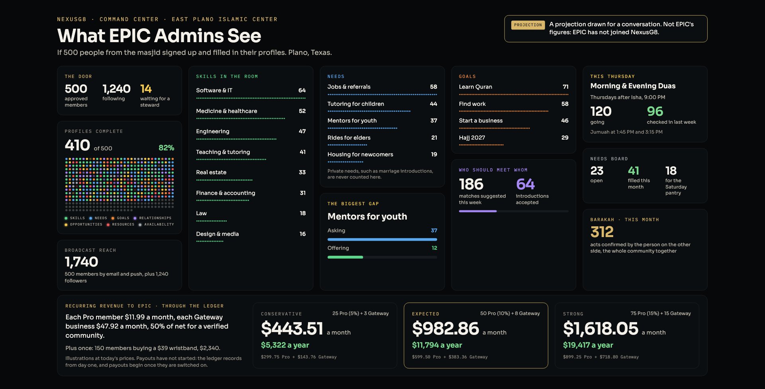
Task: Click the green "96" checked-in count
Action: (655, 111)
